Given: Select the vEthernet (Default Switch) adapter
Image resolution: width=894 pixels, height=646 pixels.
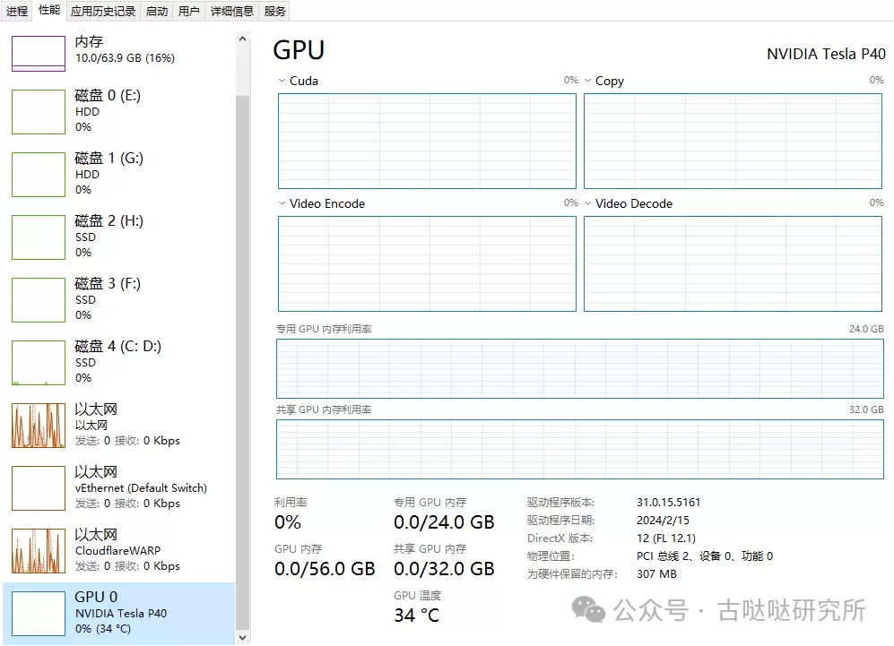Looking at the screenshot, I should (118, 487).
